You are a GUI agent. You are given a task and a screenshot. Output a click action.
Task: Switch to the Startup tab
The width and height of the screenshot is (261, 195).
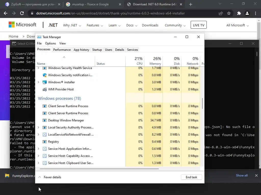(x=97, y=50)
